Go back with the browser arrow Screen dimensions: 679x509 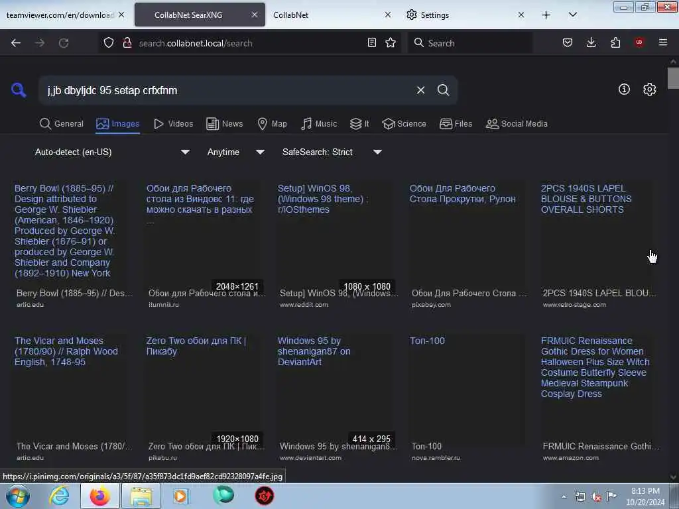(x=16, y=43)
